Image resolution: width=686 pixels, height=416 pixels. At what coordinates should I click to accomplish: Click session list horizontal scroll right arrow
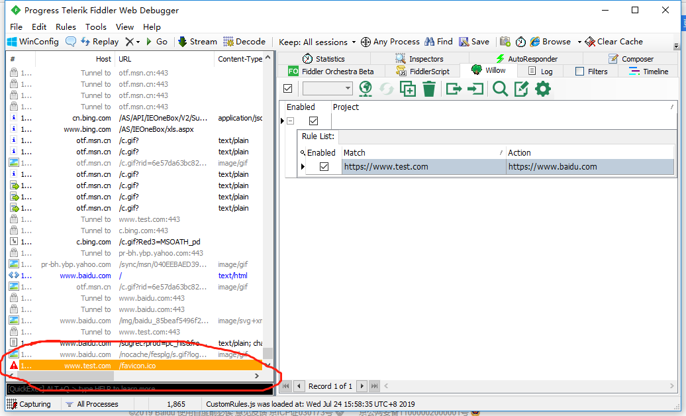[257, 376]
